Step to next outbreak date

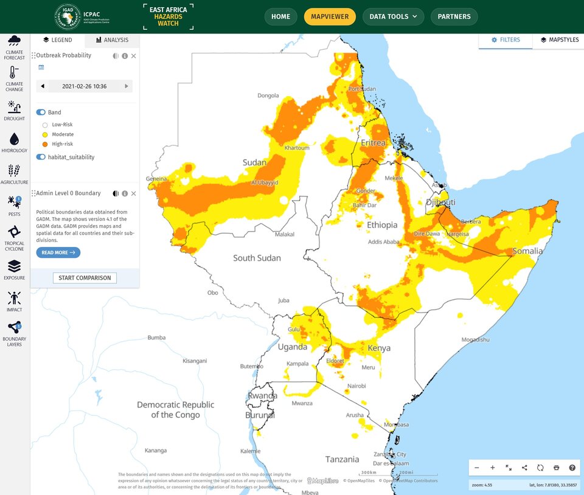tap(127, 86)
